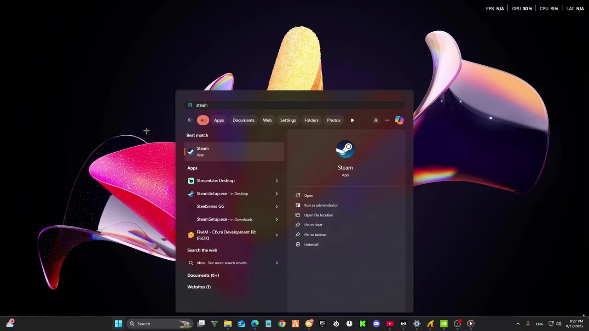Screen dimensions: 589x331
Task: Open Task View on the taskbar
Action: coord(201,324)
